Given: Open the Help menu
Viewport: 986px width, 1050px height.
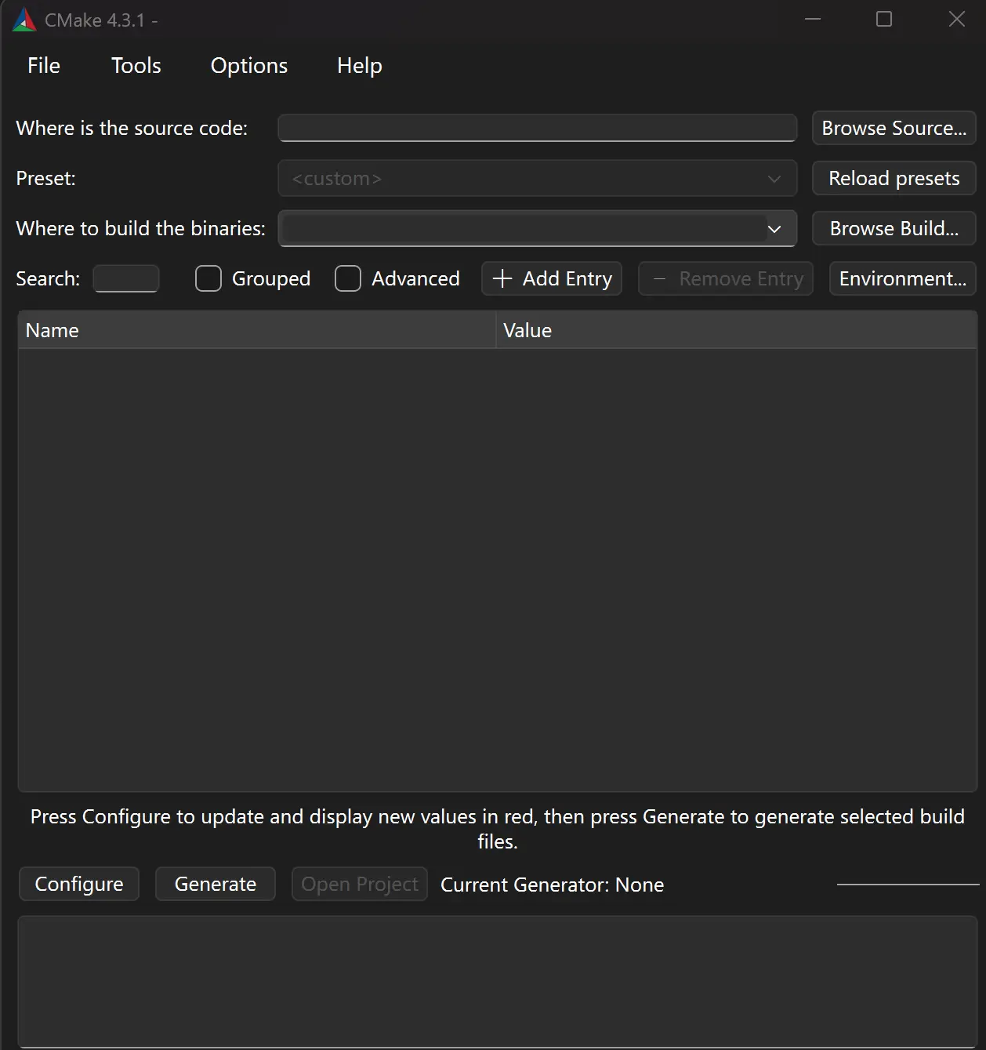Looking at the screenshot, I should (360, 66).
